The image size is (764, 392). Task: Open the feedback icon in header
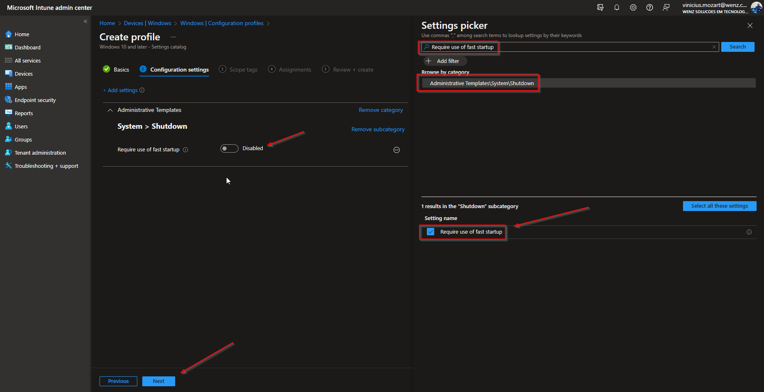(666, 7)
